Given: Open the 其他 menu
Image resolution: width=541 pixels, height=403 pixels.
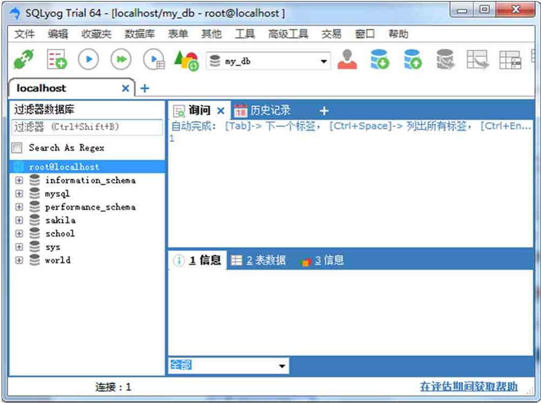Looking at the screenshot, I should point(212,34).
